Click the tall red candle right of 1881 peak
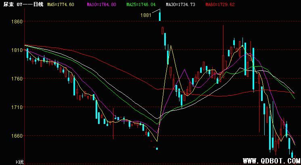 coord(163,31)
